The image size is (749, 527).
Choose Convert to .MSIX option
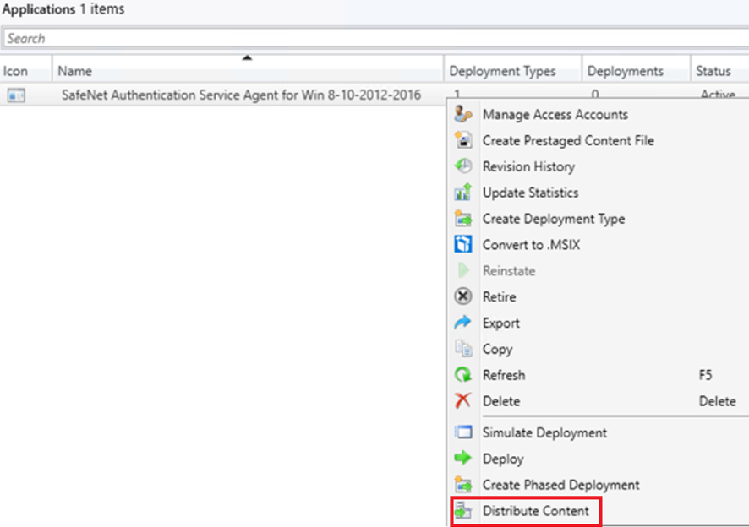pos(531,245)
